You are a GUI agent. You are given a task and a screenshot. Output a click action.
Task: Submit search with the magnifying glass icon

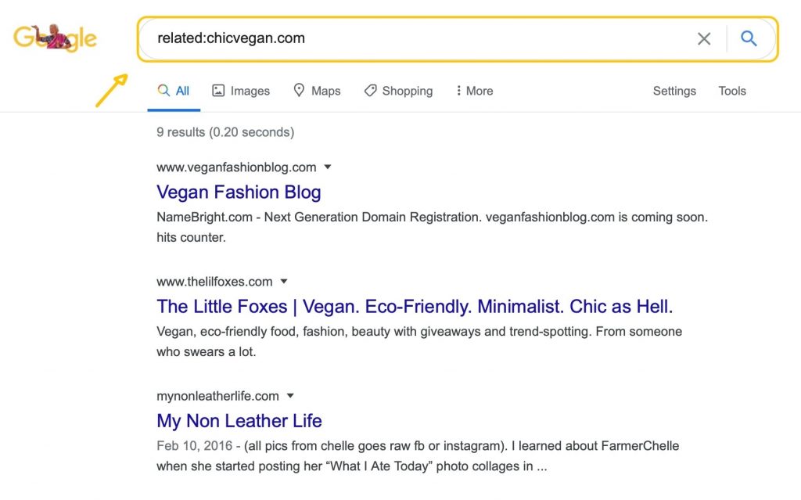tap(749, 38)
